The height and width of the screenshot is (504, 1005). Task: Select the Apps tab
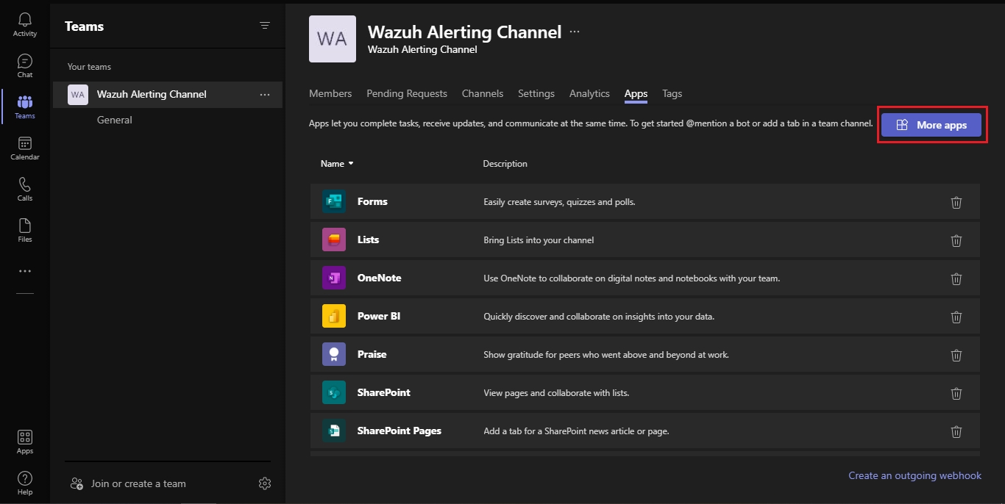pyautogui.click(x=636, y=93)
